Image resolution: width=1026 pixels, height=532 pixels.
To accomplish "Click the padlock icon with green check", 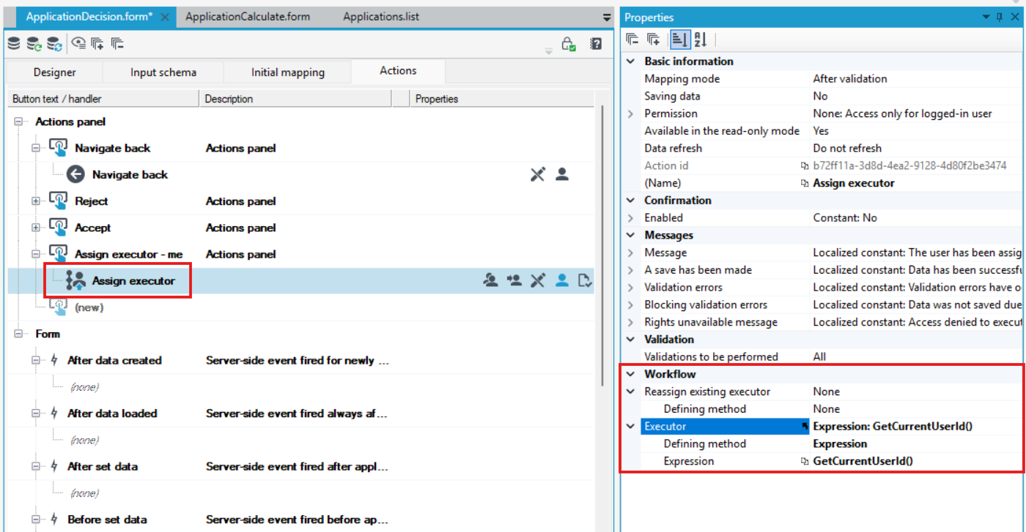I will (x=569, y=44).
